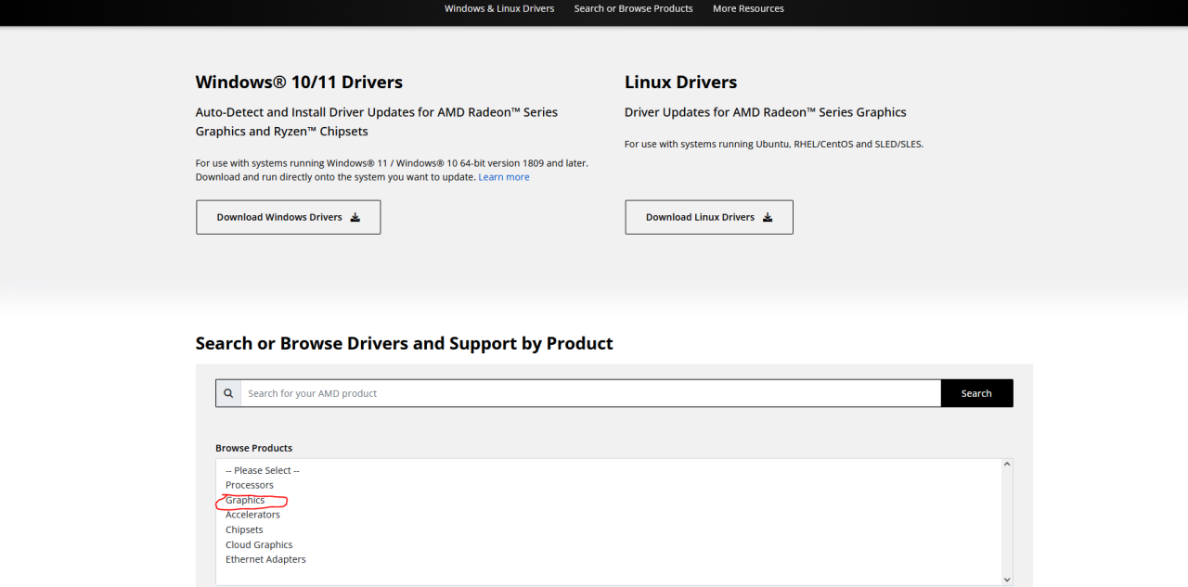Choose Processors in the Browse Products list

[250, 485]
